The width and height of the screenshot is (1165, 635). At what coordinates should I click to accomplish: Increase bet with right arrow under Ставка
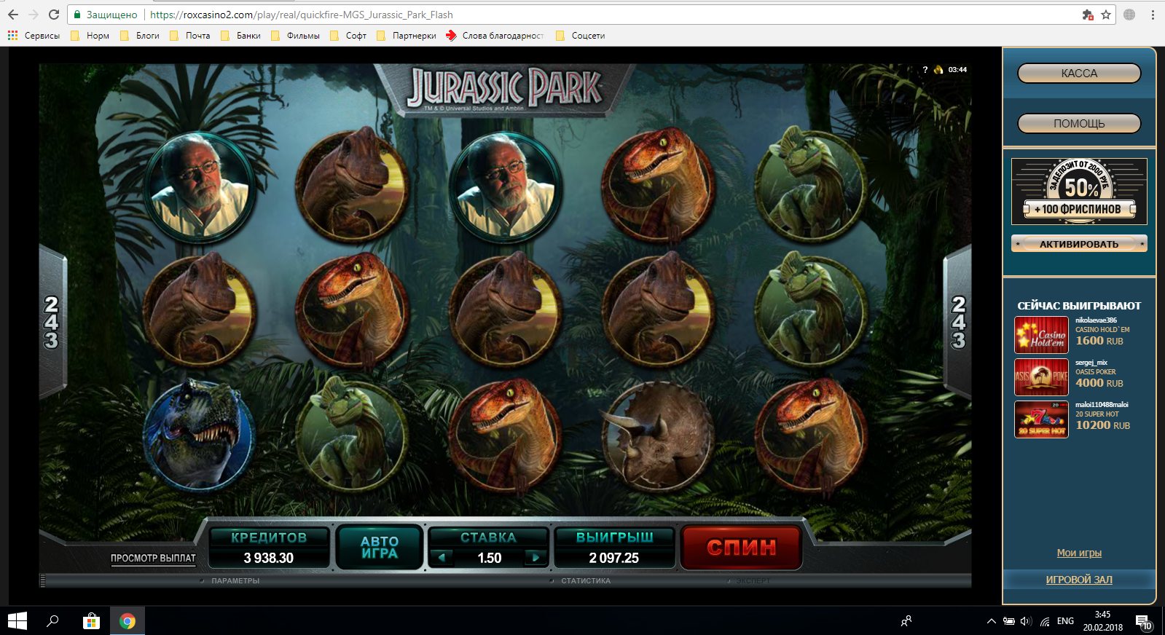coord(536,558)
